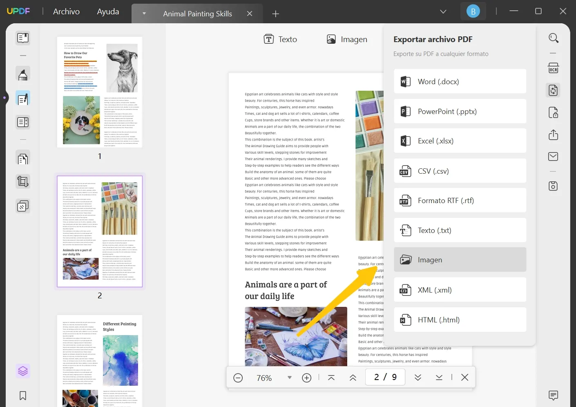Open the Batch/Page tools stacked icon
The image size is (576, 407).
point(23,206)
